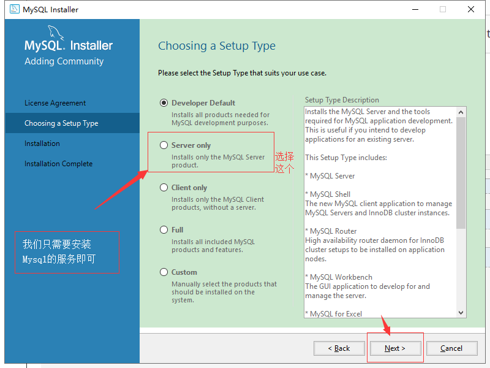Screen dimensions: 490x368
Task: Click the Setup Type Description scrollbar thumb
Action: (461, 173)
